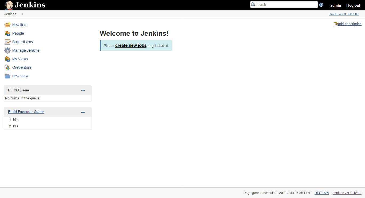Click executor 1 Idle row

[48, 120]
